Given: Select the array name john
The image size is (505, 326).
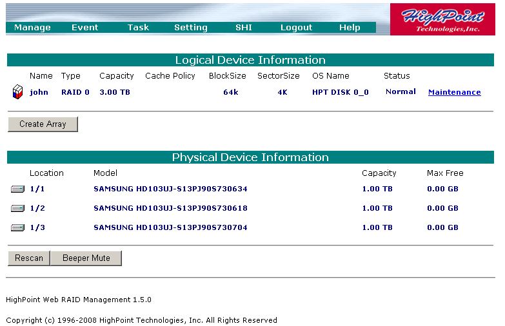Looking at the screenshot, I should pyautogui.click(x=39, y=92).
